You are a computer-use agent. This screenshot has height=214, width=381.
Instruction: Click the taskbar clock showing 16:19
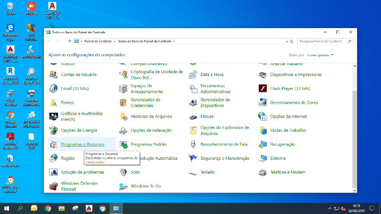356,208
